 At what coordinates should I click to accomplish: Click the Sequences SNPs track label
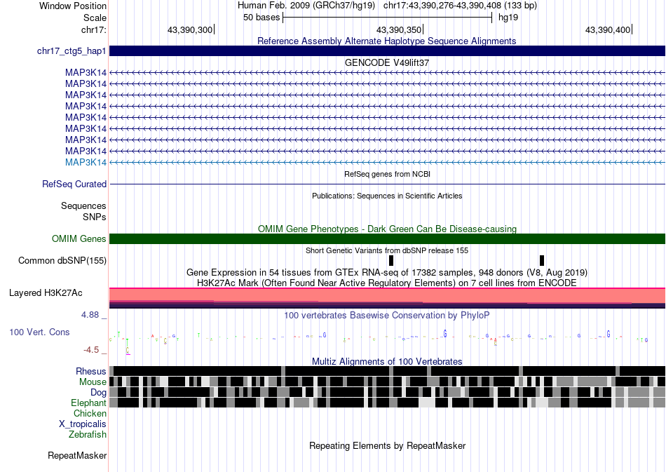pyautogui.click(x=83, y=211)
